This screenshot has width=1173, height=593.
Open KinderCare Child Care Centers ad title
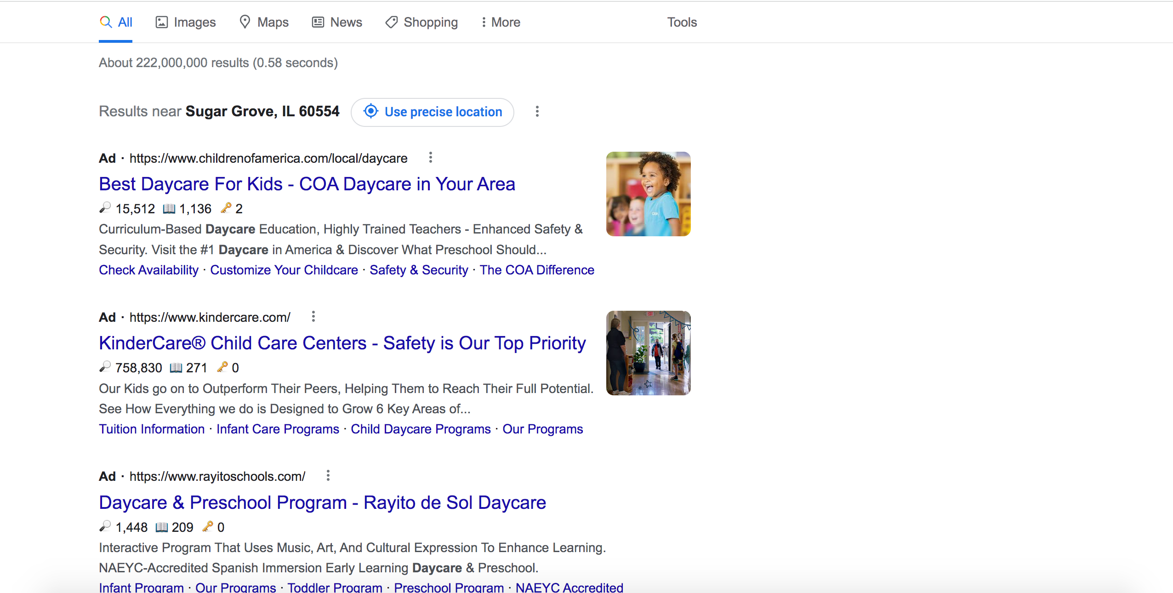(x=342, y=343)
